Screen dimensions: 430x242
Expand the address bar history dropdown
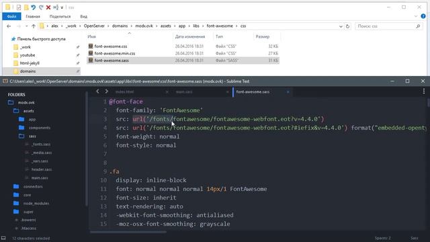coord(341,26)
